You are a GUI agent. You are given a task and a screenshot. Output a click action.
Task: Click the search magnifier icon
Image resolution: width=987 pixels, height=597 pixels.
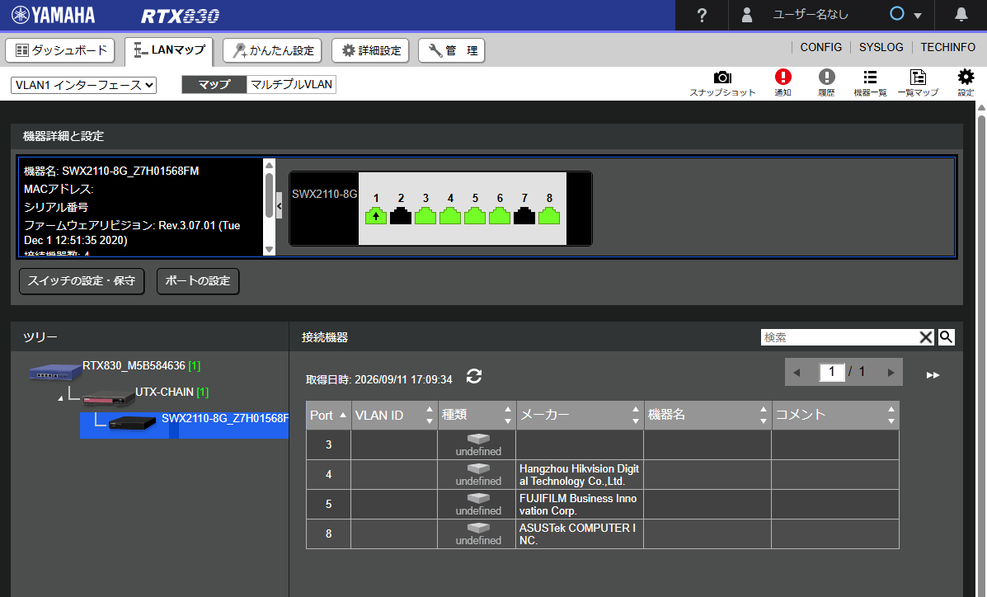(946, 337)
